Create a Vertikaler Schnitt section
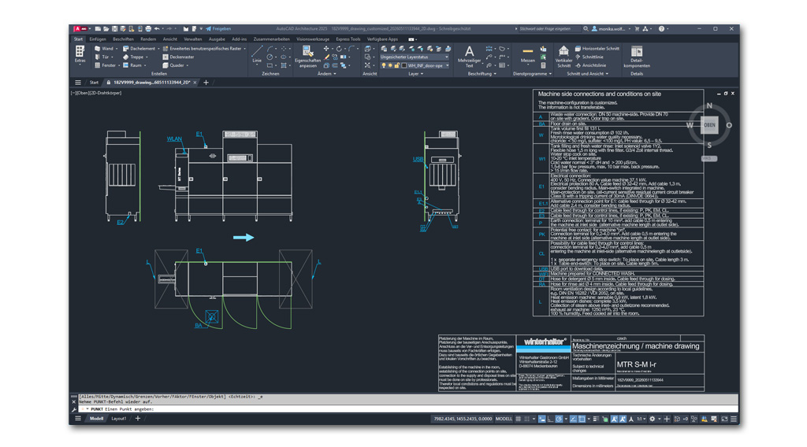807x447 pixels. point(563,57)
